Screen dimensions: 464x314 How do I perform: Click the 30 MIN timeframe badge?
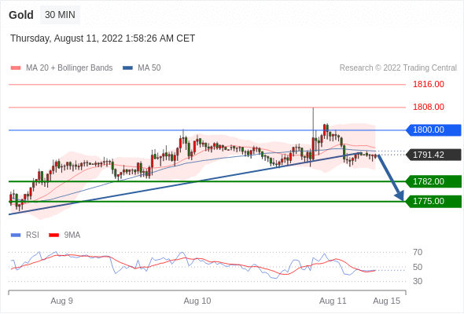(x=60, y=15)
